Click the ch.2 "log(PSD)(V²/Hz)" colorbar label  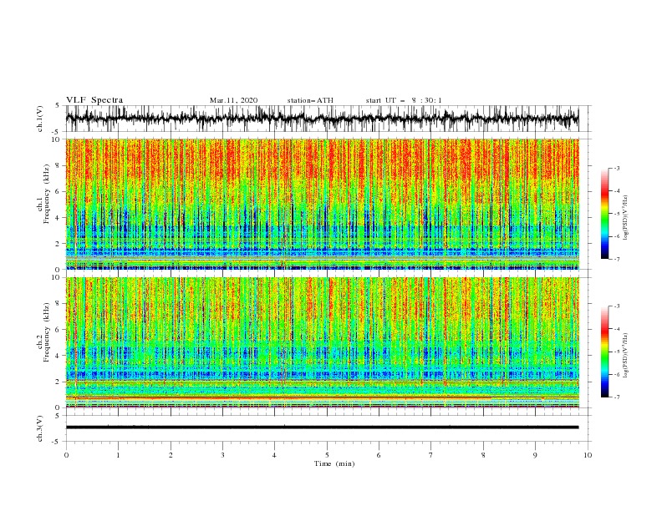pyautogui.click(x=626, y=355)
